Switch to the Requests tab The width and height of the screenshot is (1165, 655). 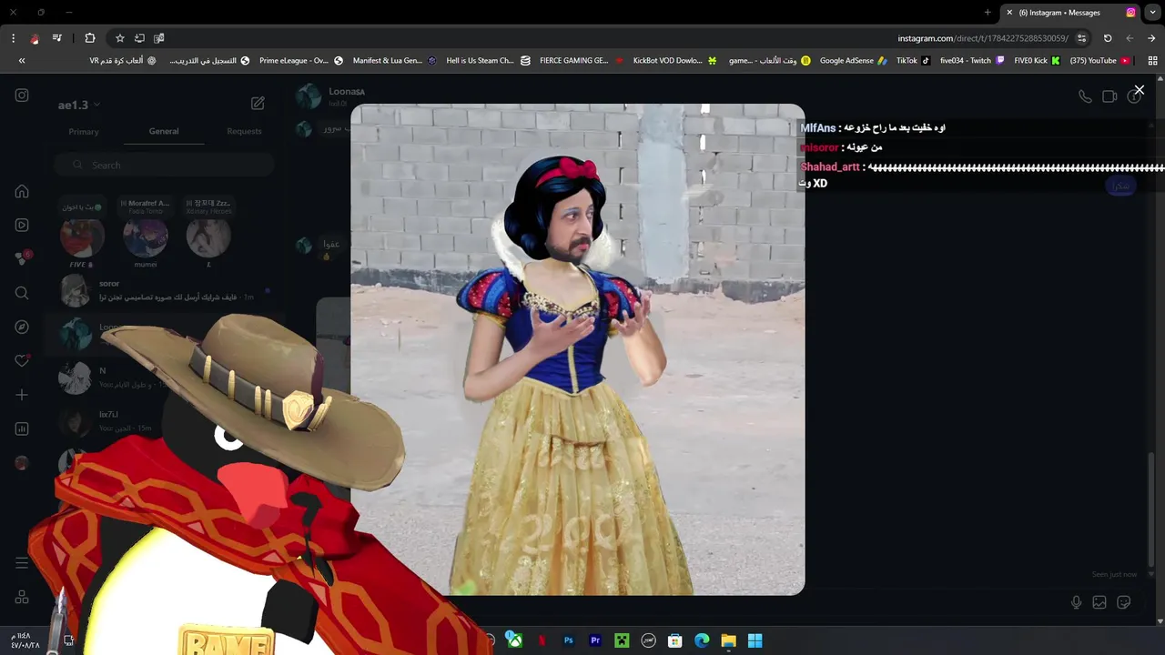pos(244,131)
